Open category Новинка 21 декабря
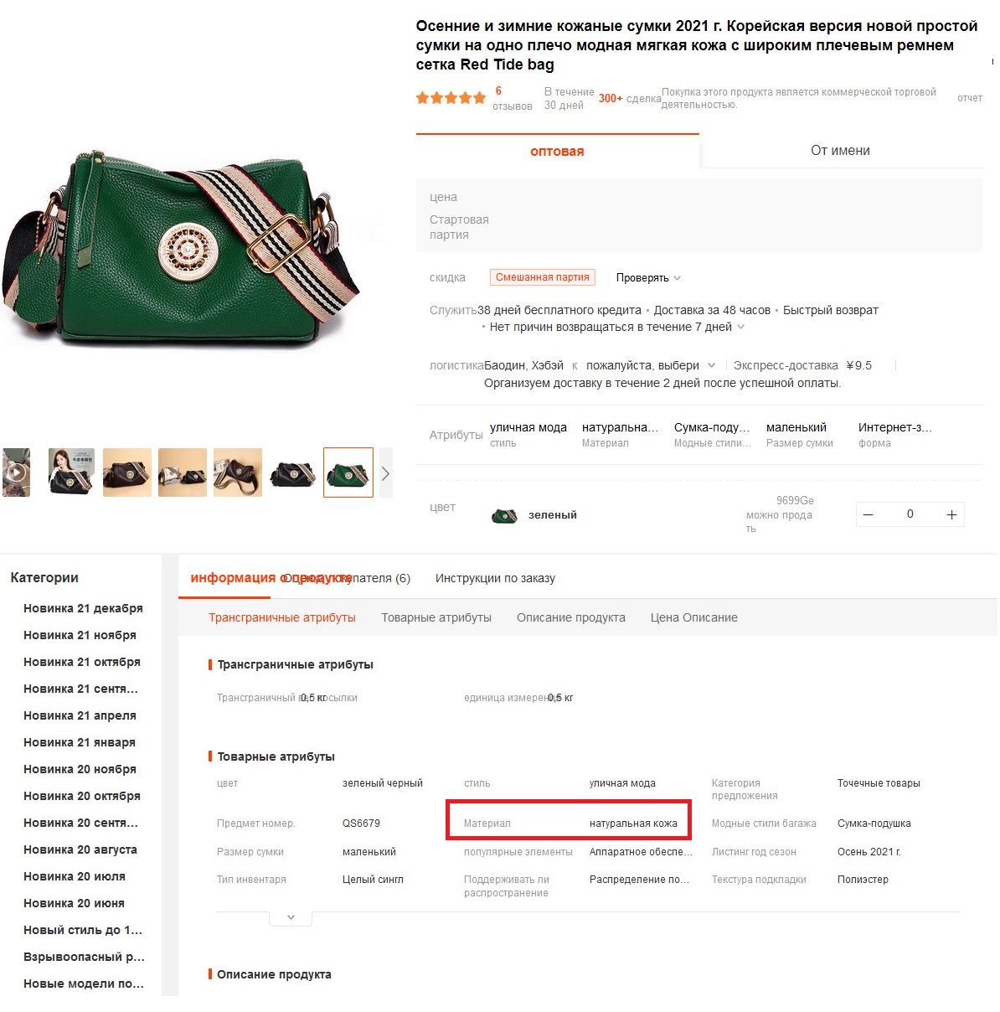This screenshot has width=1000, height=1012. pos(83,608)
